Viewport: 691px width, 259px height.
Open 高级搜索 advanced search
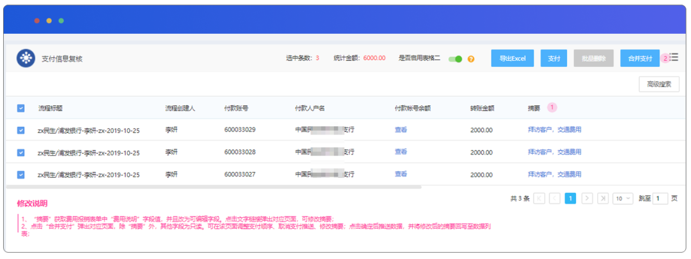659,84
